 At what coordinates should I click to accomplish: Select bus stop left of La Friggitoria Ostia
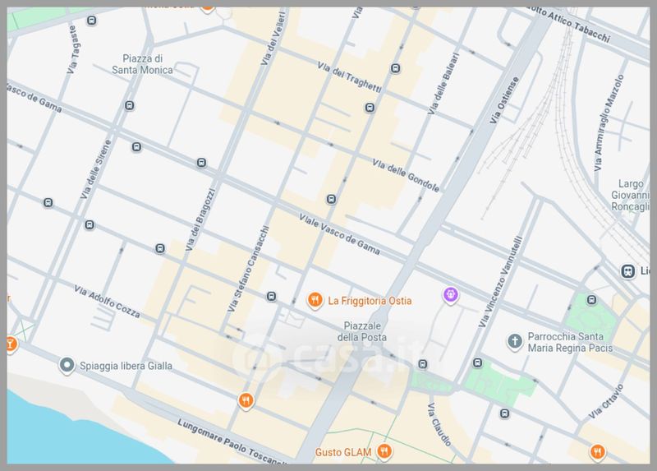(x=271, y=297)
